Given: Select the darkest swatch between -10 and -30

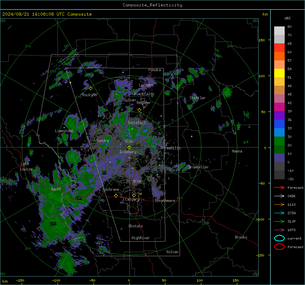Looking at the screenshot, I should point(279,175).
